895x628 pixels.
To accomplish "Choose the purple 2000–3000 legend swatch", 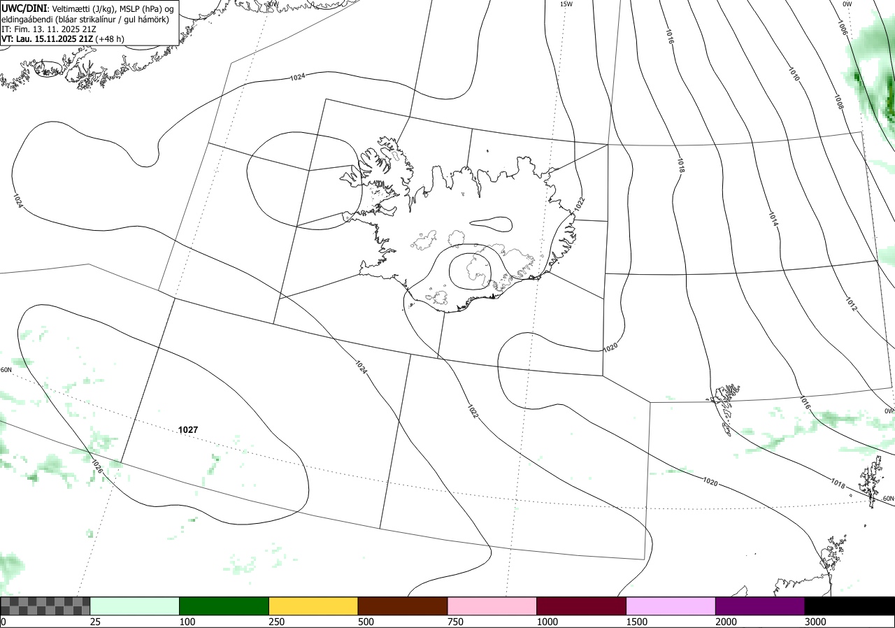I will [760, 606].
